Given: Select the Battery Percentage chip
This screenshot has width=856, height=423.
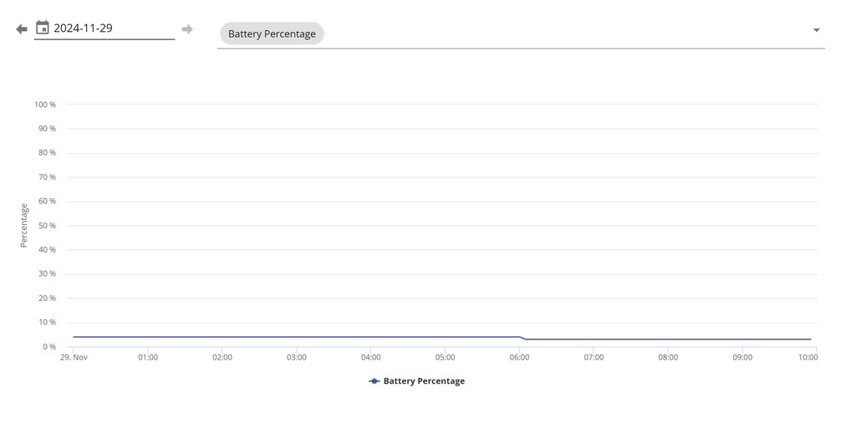Looking at the screenshot, I should coord(272,34).
